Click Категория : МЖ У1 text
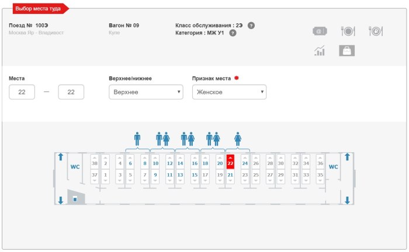Image resolution: width=409 pixels, height=252 pixels. [200, 33]
